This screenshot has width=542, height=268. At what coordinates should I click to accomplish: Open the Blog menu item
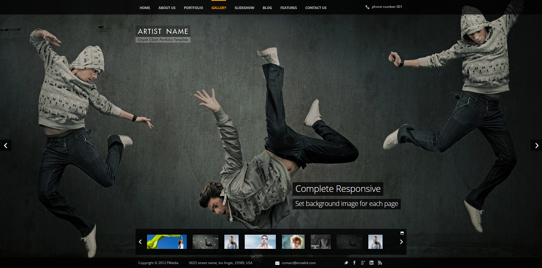click(x=267, y=8)
